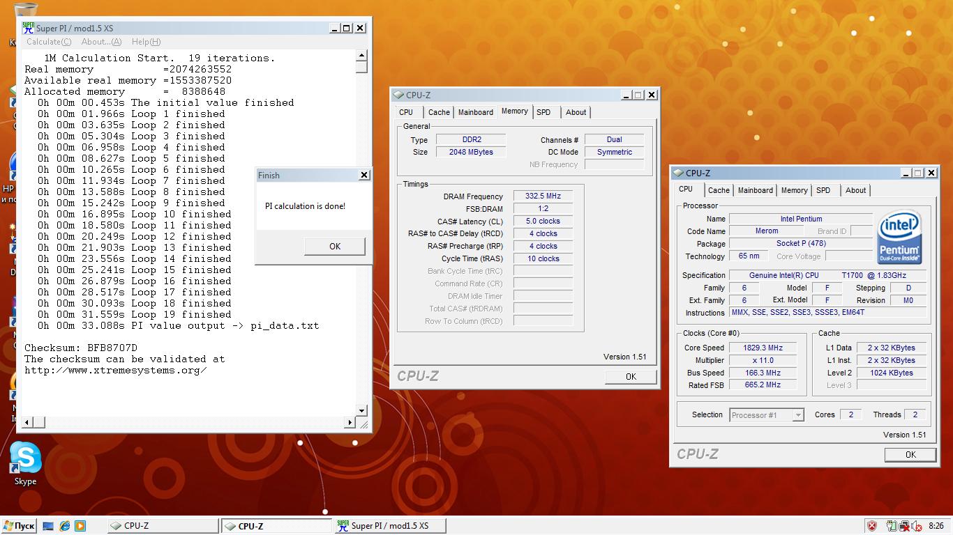Viewport: 953px width, 535px height.
Task: Click Cycle Time 10 clocks value
Action: tap(543, 259)
